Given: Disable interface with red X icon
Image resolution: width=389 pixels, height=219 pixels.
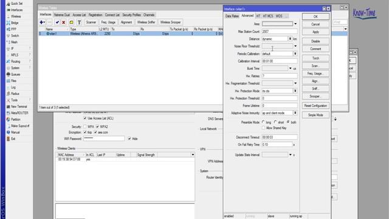Looking at the screenshot, I should click(63, 23).
